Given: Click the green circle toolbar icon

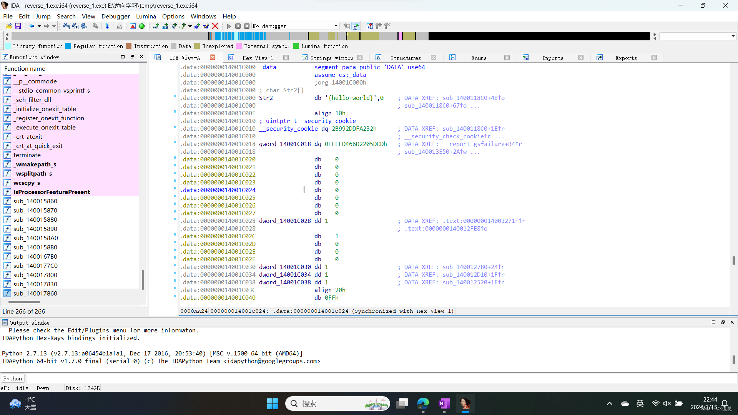Looking at the screenshot, I should [142, 26].
